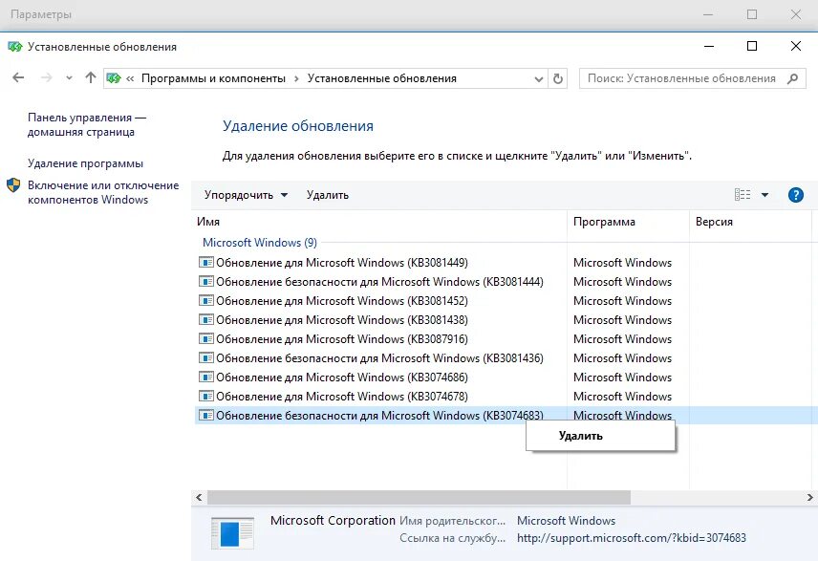
Task: Click the icon of security update KB3074683
Action: 206,416
